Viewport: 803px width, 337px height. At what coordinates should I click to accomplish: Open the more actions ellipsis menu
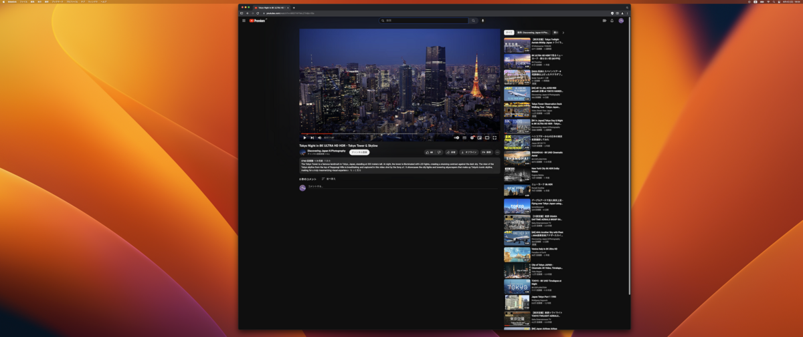click(497, 152)
